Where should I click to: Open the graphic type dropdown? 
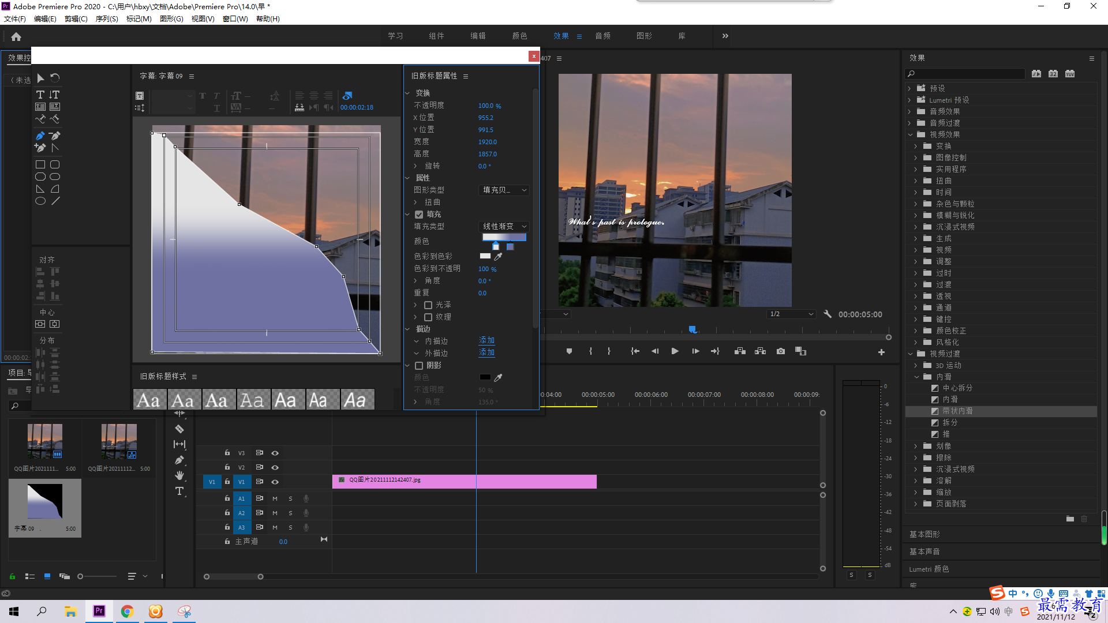click(504, 190)
